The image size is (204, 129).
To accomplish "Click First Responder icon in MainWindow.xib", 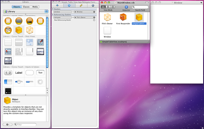I will pos(123,17).
